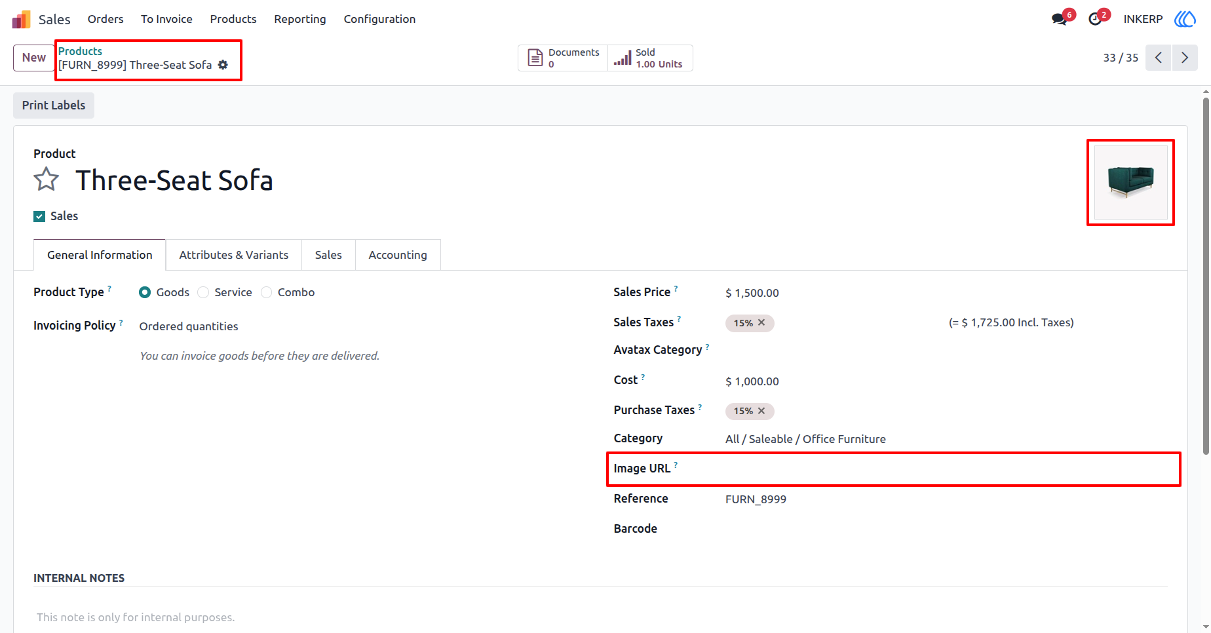The height and width of the screenshot is (633, 1211).
Task: Click the gear icon beside Three-Seat Sofa
Action: click(223, 65)
